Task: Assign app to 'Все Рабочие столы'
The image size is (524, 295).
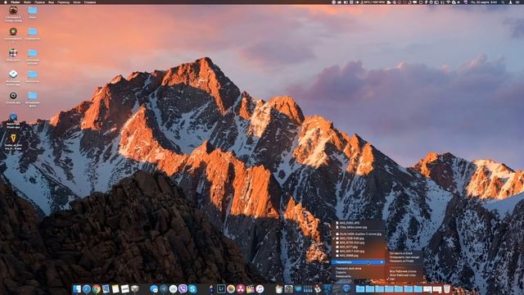Action: pos(403,271)
